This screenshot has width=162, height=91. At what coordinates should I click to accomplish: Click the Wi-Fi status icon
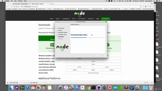click(x=120, y=1)
